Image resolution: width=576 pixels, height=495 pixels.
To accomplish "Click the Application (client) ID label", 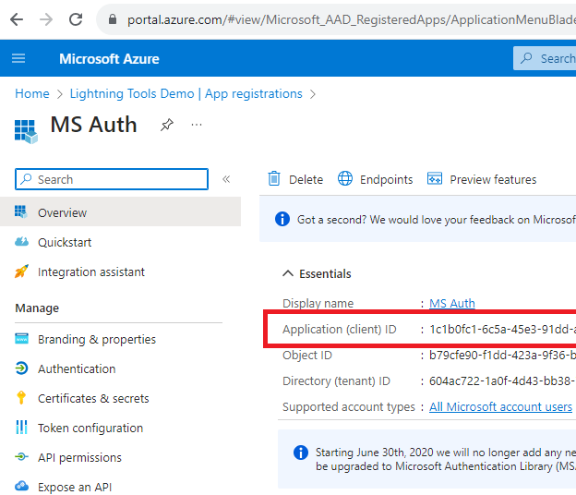I will 339,330.
